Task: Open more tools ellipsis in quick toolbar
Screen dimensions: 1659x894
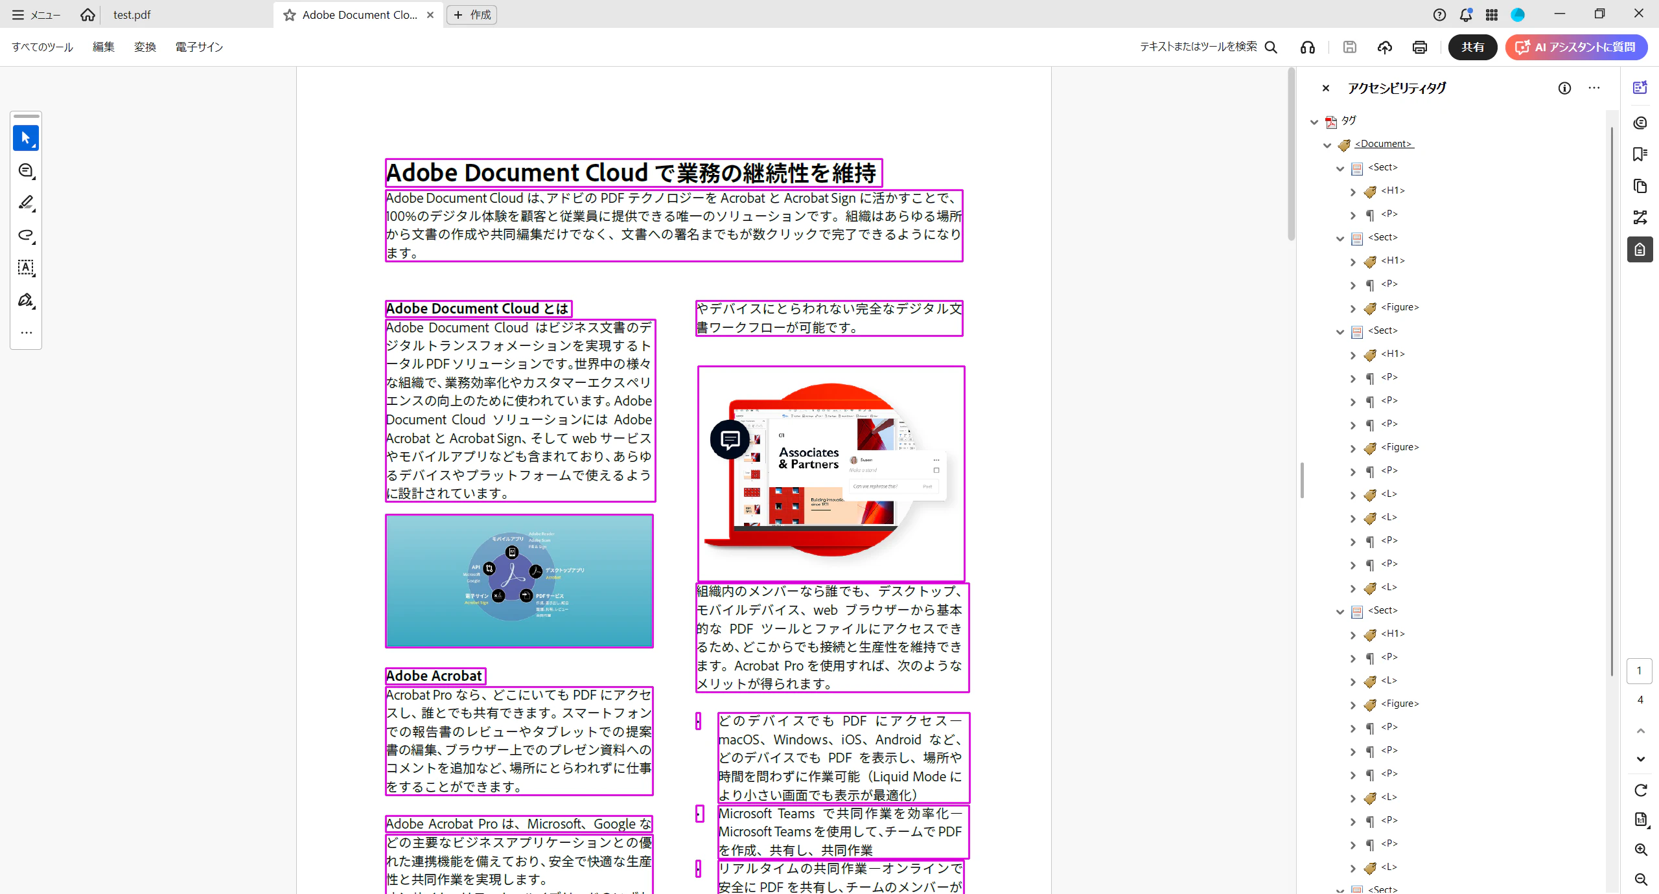Action: click(x=26, y=333)
